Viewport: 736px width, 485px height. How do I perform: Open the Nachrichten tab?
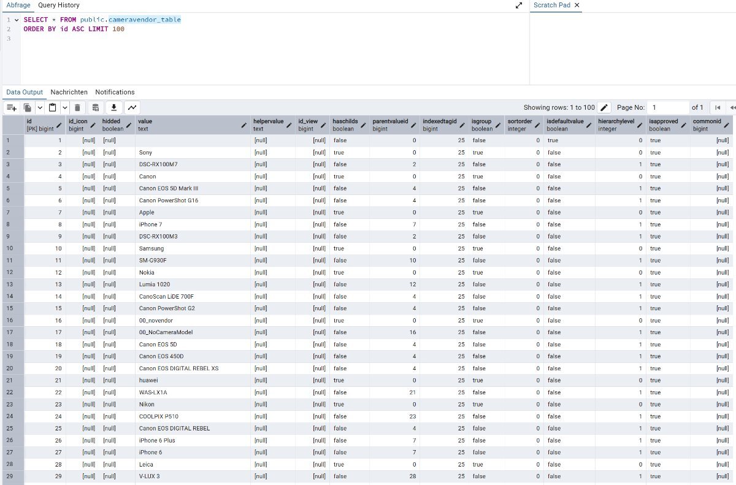[x=69, y=92]
